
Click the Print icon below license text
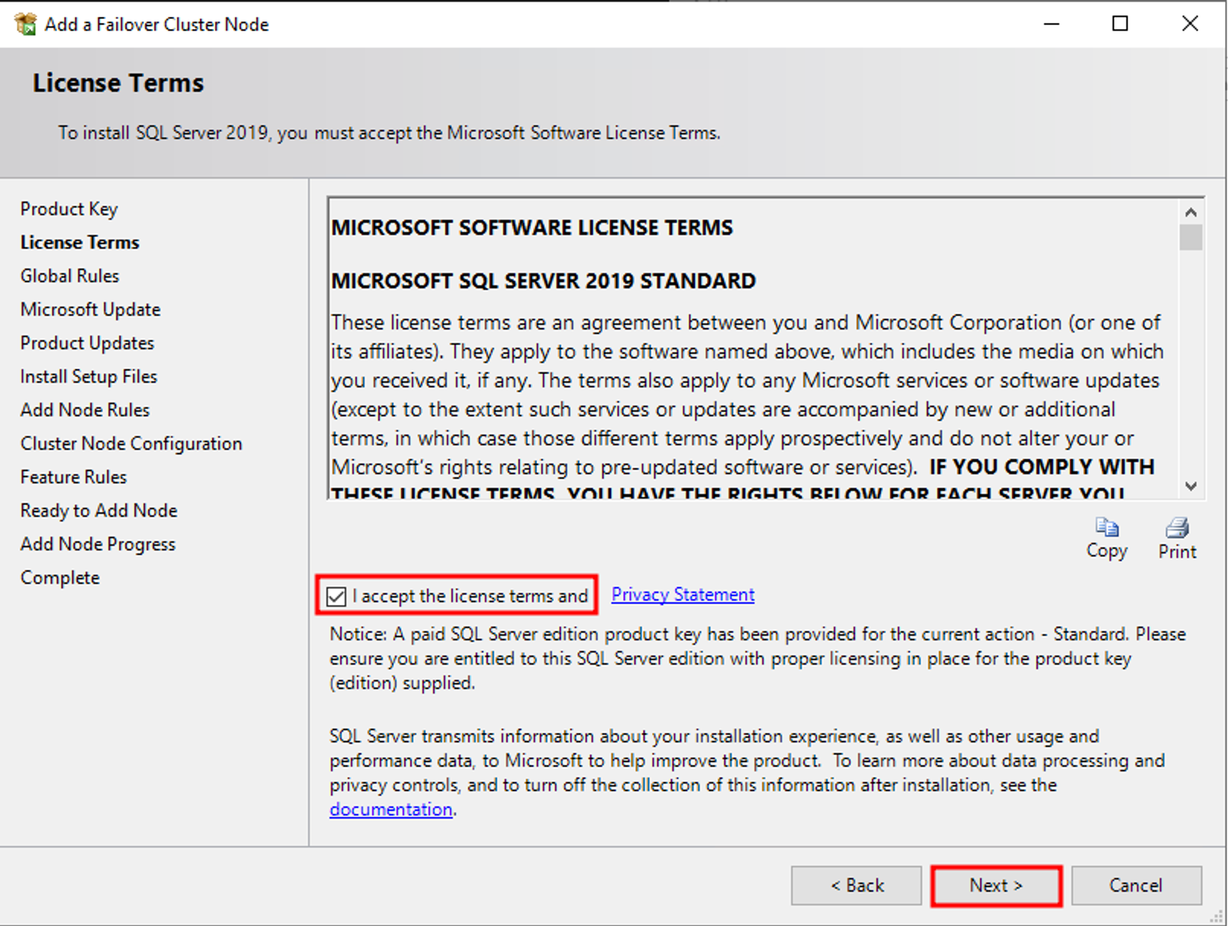coord(1177,528)
